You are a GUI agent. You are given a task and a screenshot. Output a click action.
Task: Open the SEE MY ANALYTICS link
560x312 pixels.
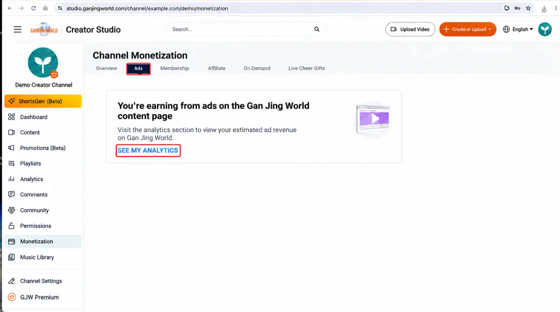147,150
